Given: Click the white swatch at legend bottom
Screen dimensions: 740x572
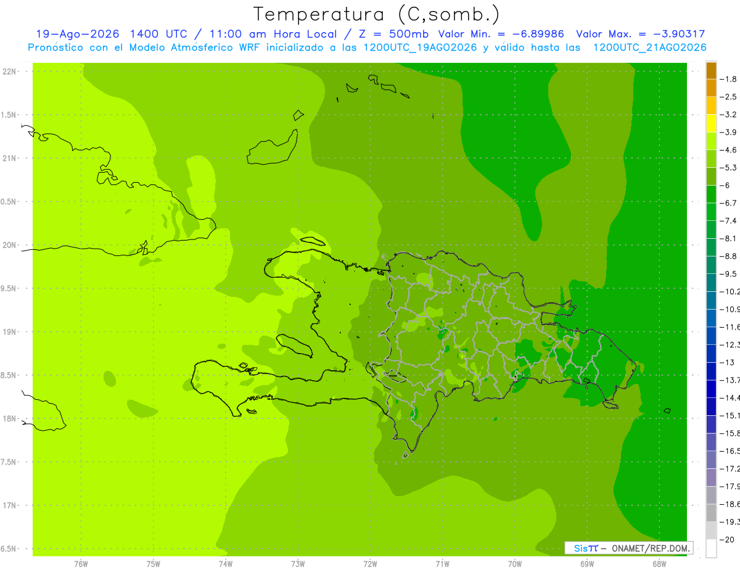Looking at the screenshot, I should click(711, 548).
